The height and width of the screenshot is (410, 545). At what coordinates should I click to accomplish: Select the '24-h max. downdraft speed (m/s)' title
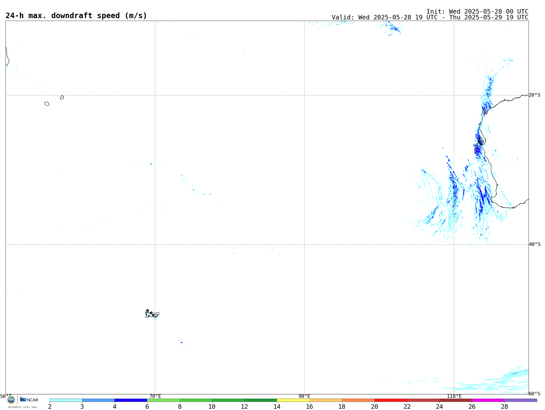coord(76,16)
